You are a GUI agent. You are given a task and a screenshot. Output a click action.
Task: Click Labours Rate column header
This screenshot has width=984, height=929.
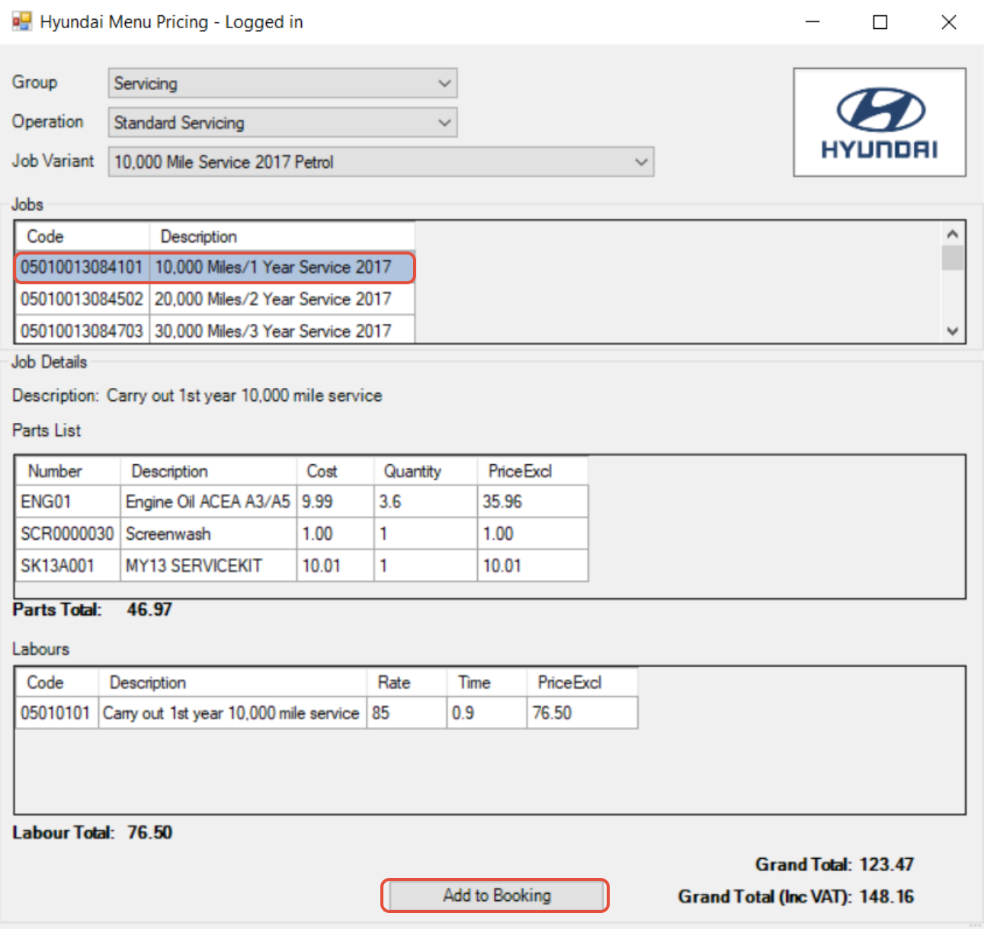406,683
